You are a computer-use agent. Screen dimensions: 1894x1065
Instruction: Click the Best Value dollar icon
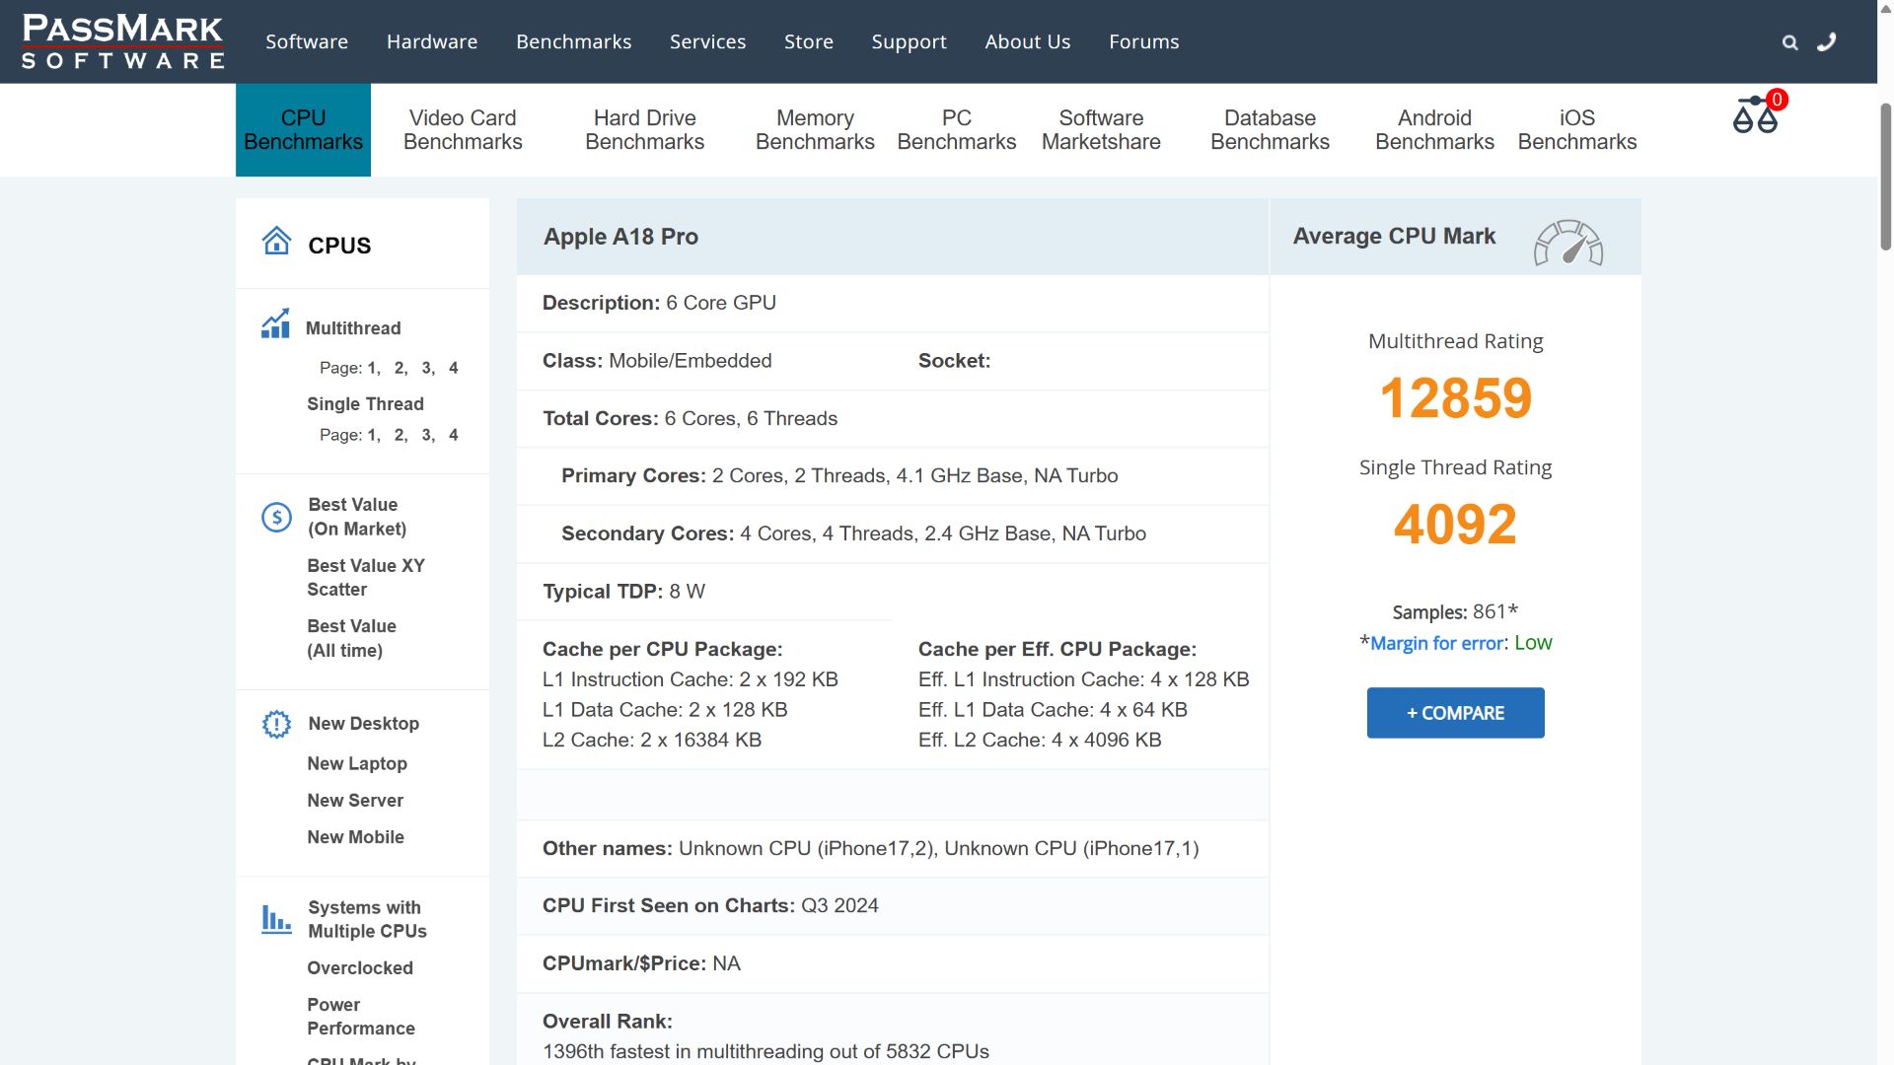(x=276, y=517)
